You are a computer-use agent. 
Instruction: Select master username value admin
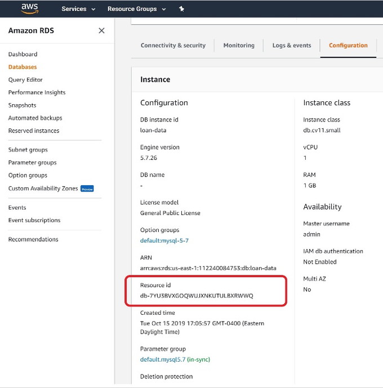pos(311,234)
